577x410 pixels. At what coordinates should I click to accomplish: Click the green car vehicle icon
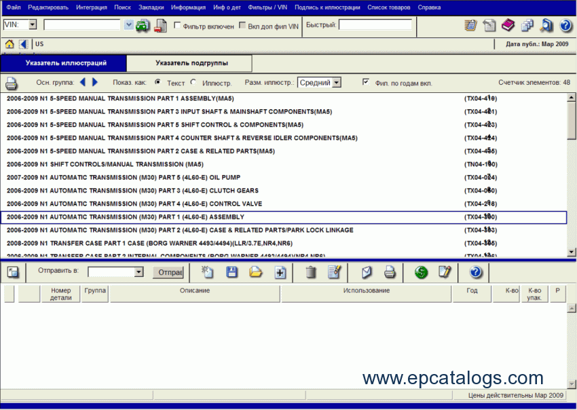[x=143, y=26]
